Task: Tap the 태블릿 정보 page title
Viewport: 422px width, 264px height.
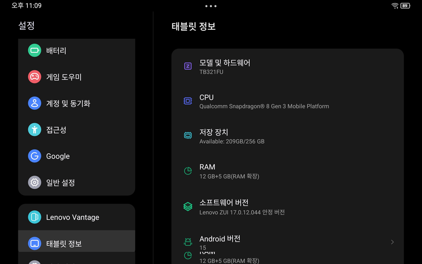Action: (x=194, y=26)
